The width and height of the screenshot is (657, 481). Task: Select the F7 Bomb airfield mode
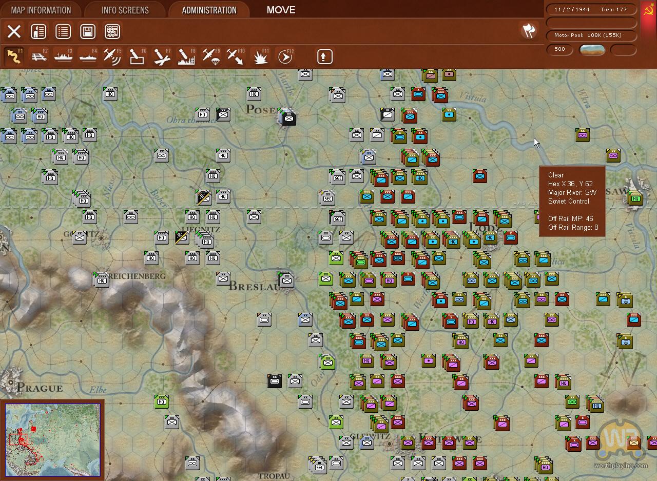pyautogui.click(x=162, y=56)
